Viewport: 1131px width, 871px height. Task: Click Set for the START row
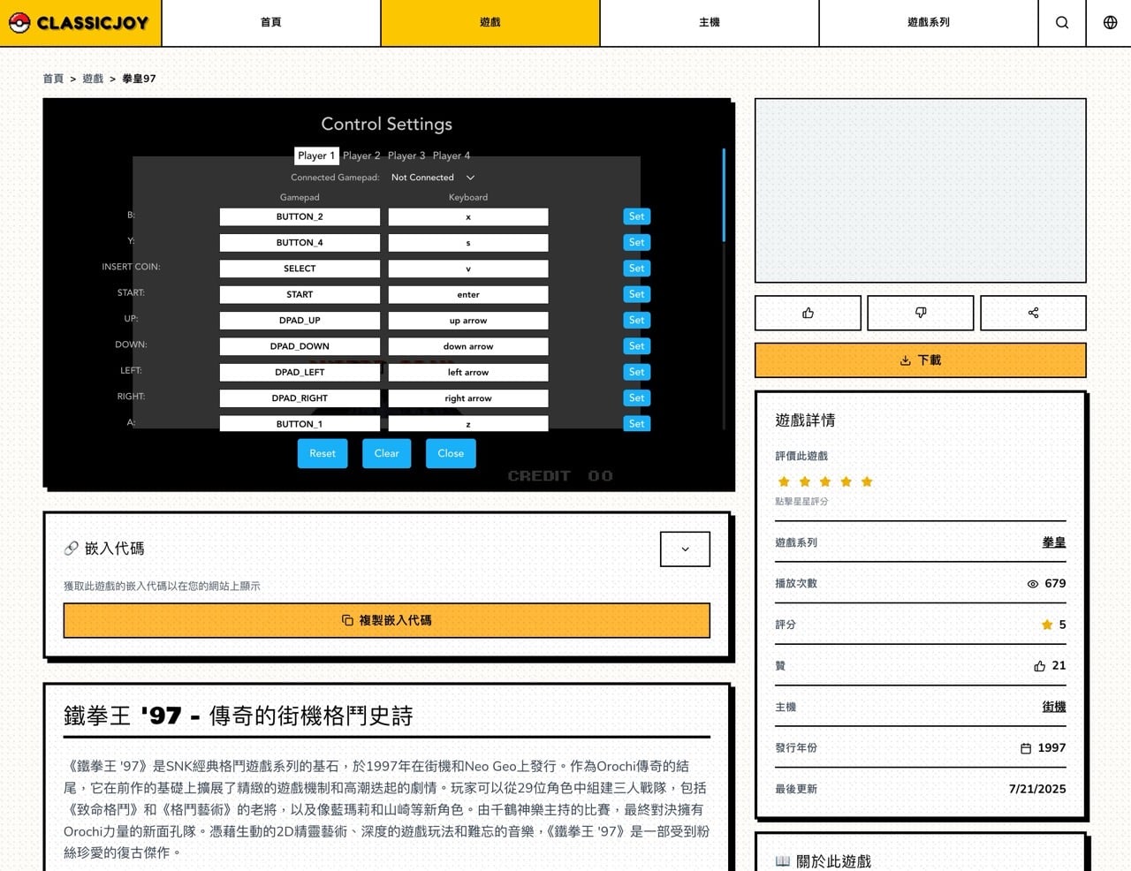pyautogui.click(x=636, y=294)
